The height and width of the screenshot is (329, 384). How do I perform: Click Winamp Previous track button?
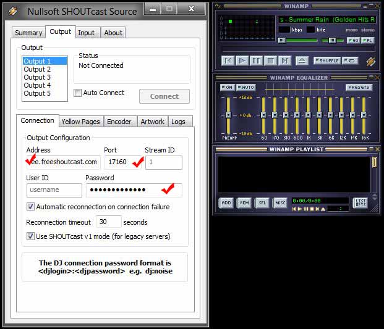[x=228, y=60]
